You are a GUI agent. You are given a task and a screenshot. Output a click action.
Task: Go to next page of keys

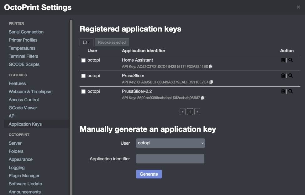tap(197, 112)
